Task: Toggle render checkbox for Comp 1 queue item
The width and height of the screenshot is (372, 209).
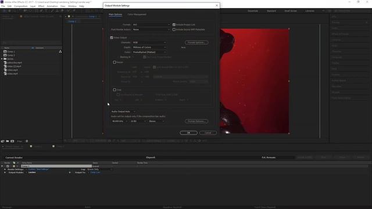Action: click(x=8, y=167)
